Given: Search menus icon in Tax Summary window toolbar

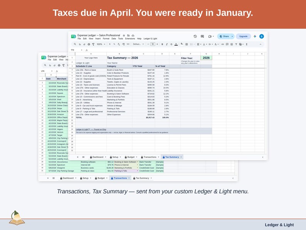Looking at the screenshot, I should tap(75, 44).
